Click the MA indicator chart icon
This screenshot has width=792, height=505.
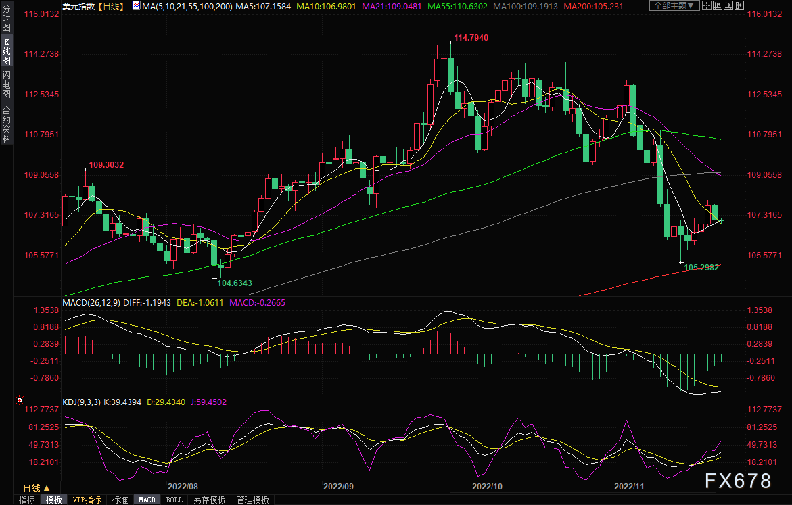point(136,6)
